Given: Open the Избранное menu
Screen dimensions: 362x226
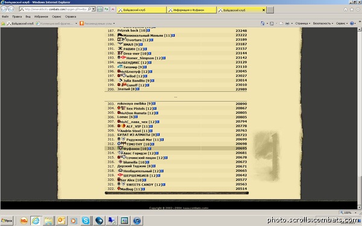Looking at the screenshot, I should 41,17.
